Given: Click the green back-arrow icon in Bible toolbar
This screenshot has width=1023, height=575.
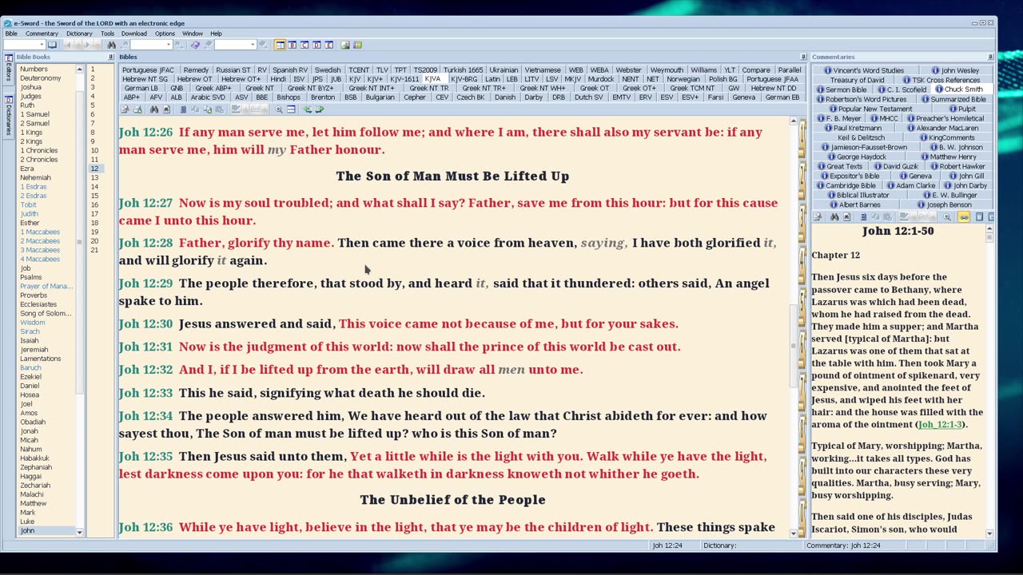Looking at the screenshot, I should coord(308,109).
